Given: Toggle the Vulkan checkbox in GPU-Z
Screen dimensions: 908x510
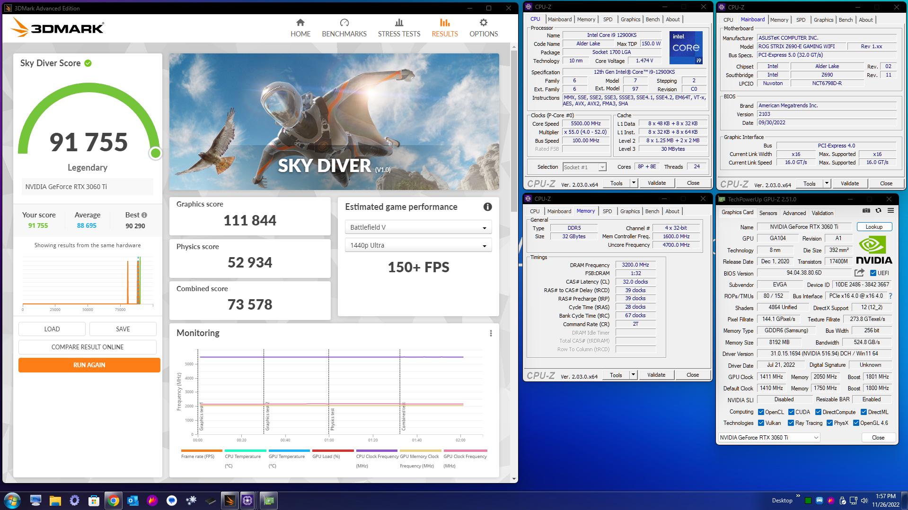Looking at the screenshot, I should click(x=761, y=423).
